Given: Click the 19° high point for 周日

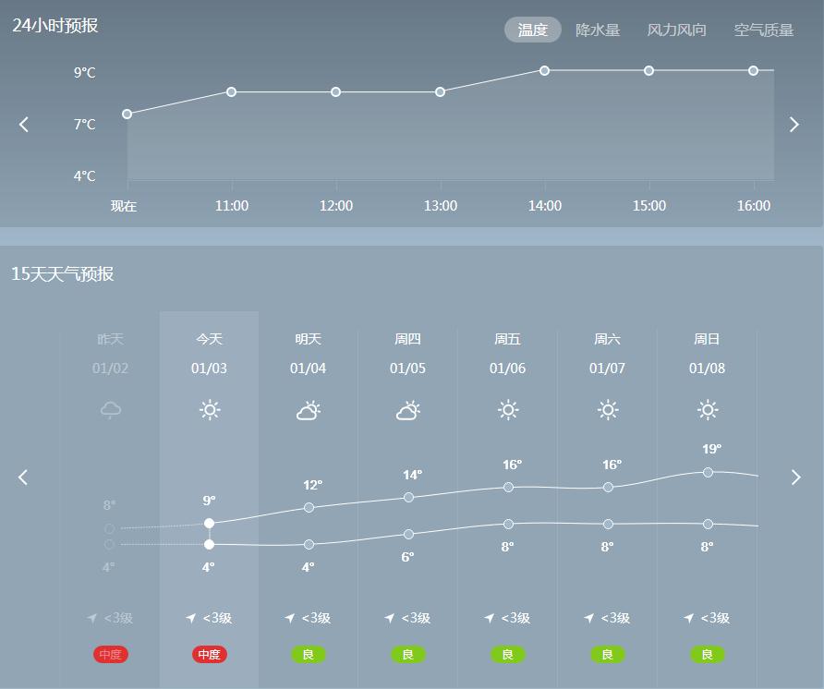Looking at the screenshot, I should click(x=708, y=472).
